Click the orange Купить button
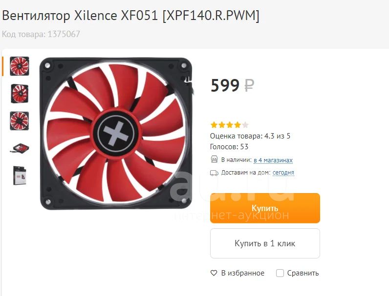This screenshot has height=296, width=389. tap(265, 208)
